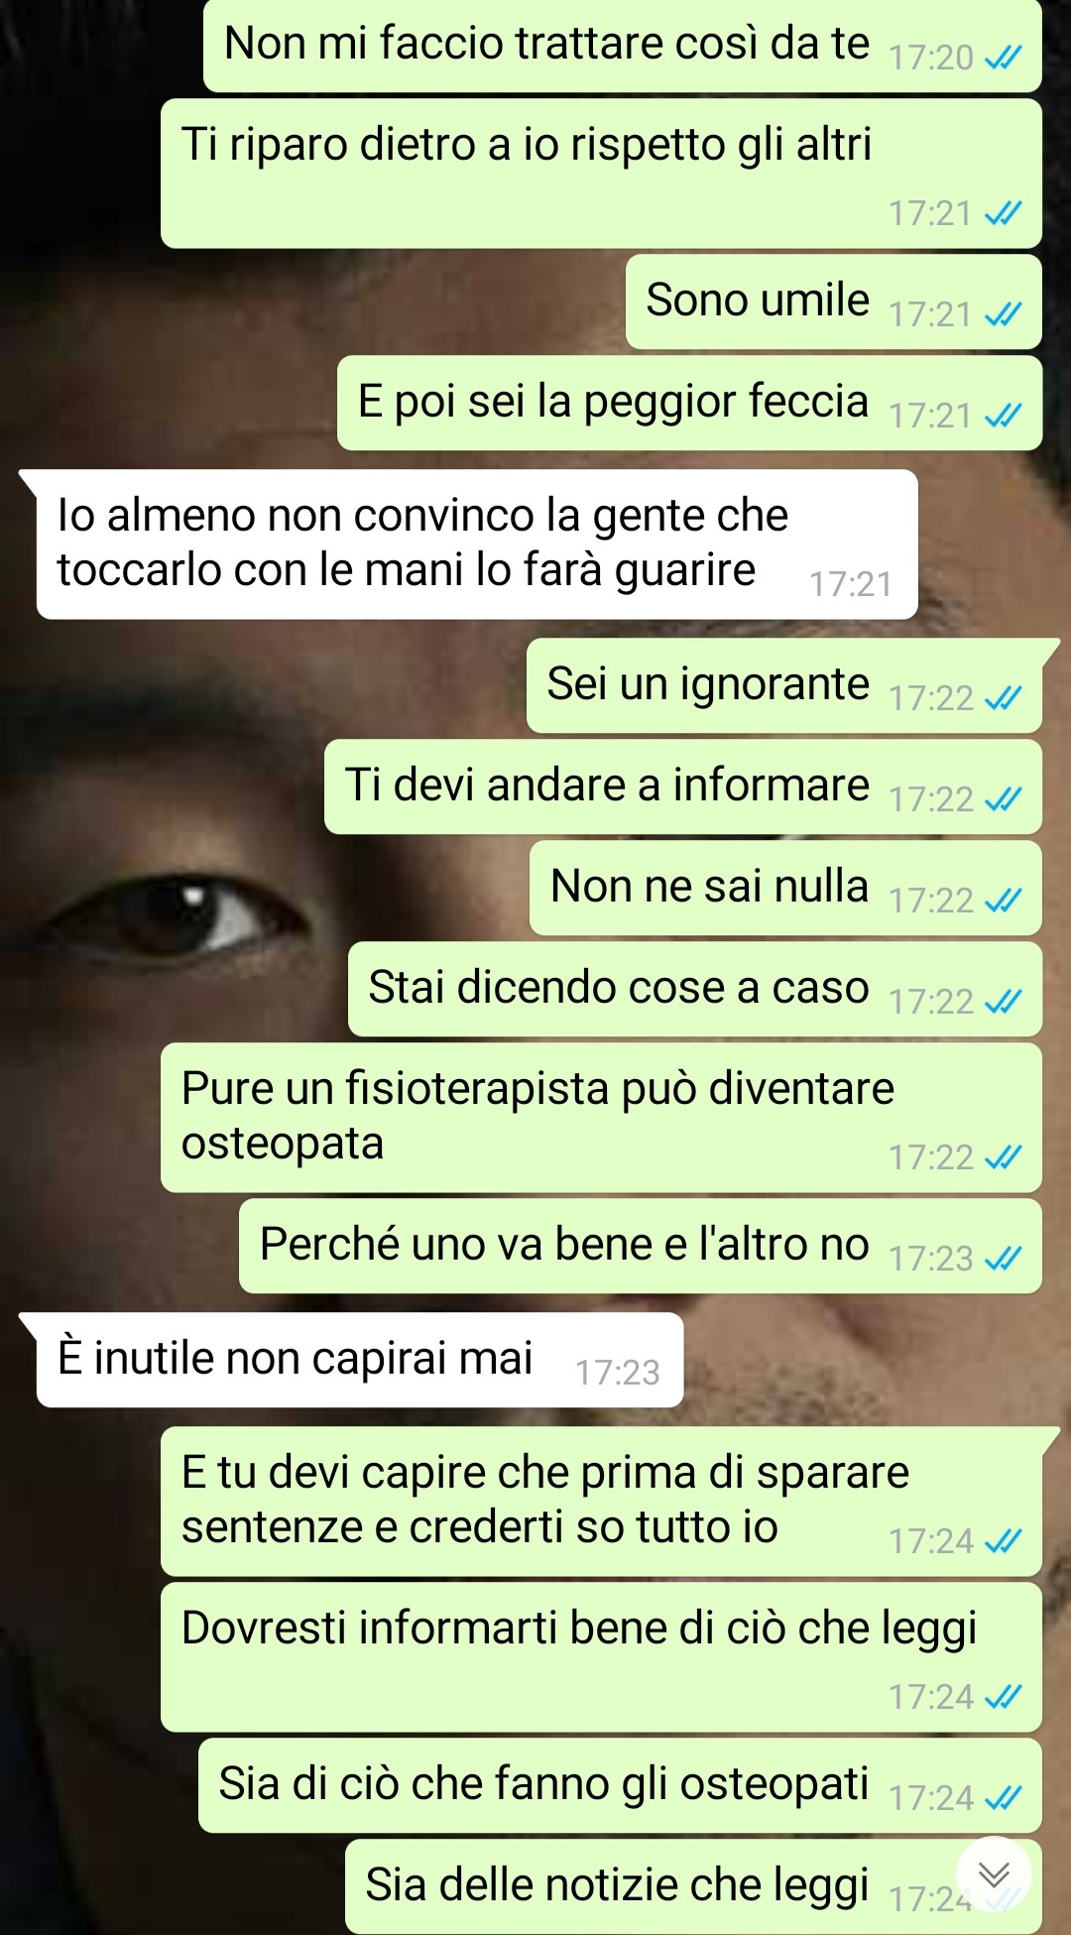The height and width of the screenshot is (1935, 1071).
Task: Tap received message 'È inutile non capirai mai'
Action: pyautogui.click(x=359, y=1360)
